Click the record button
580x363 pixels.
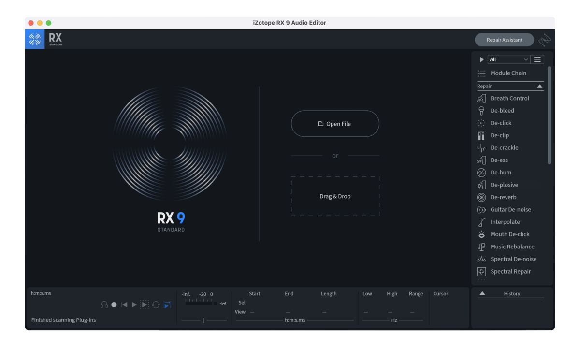[114, 305]
